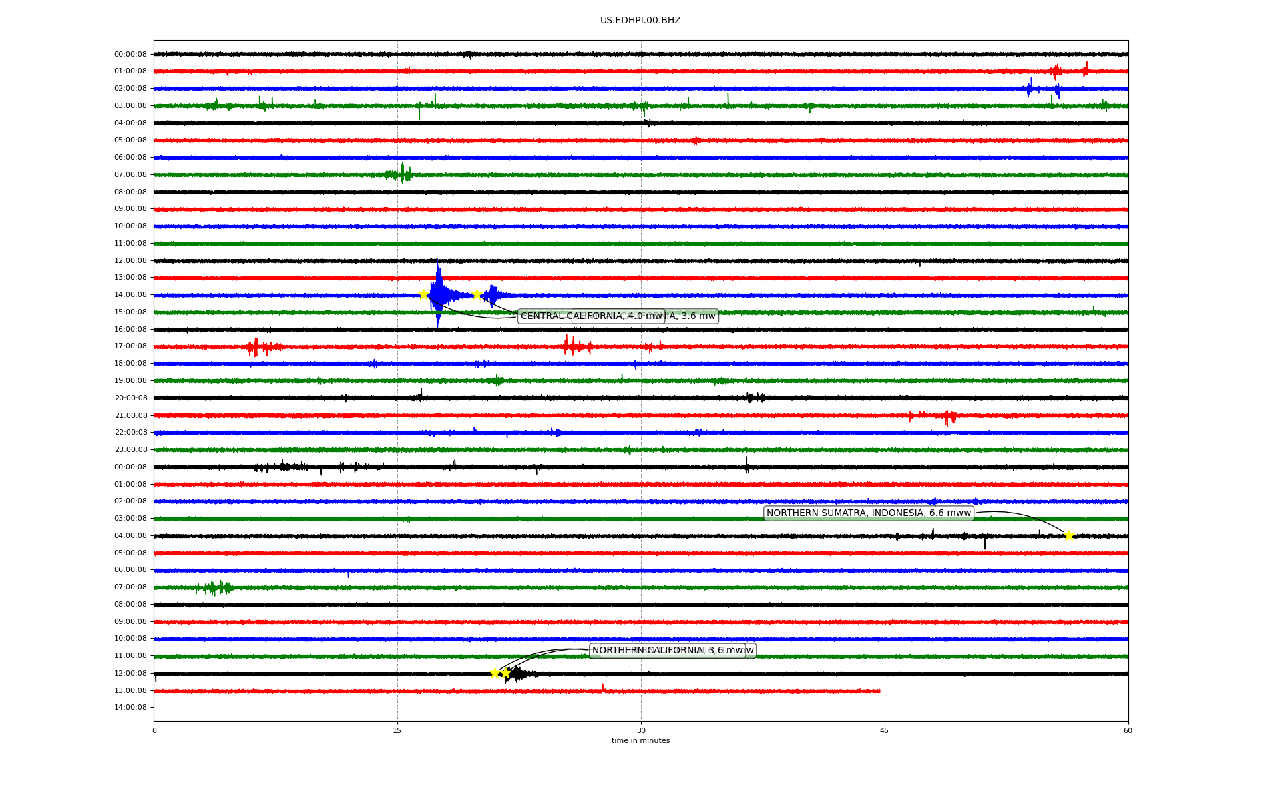
Task: Click the 17:00:08 row time label
Action: tap(130, 346)
